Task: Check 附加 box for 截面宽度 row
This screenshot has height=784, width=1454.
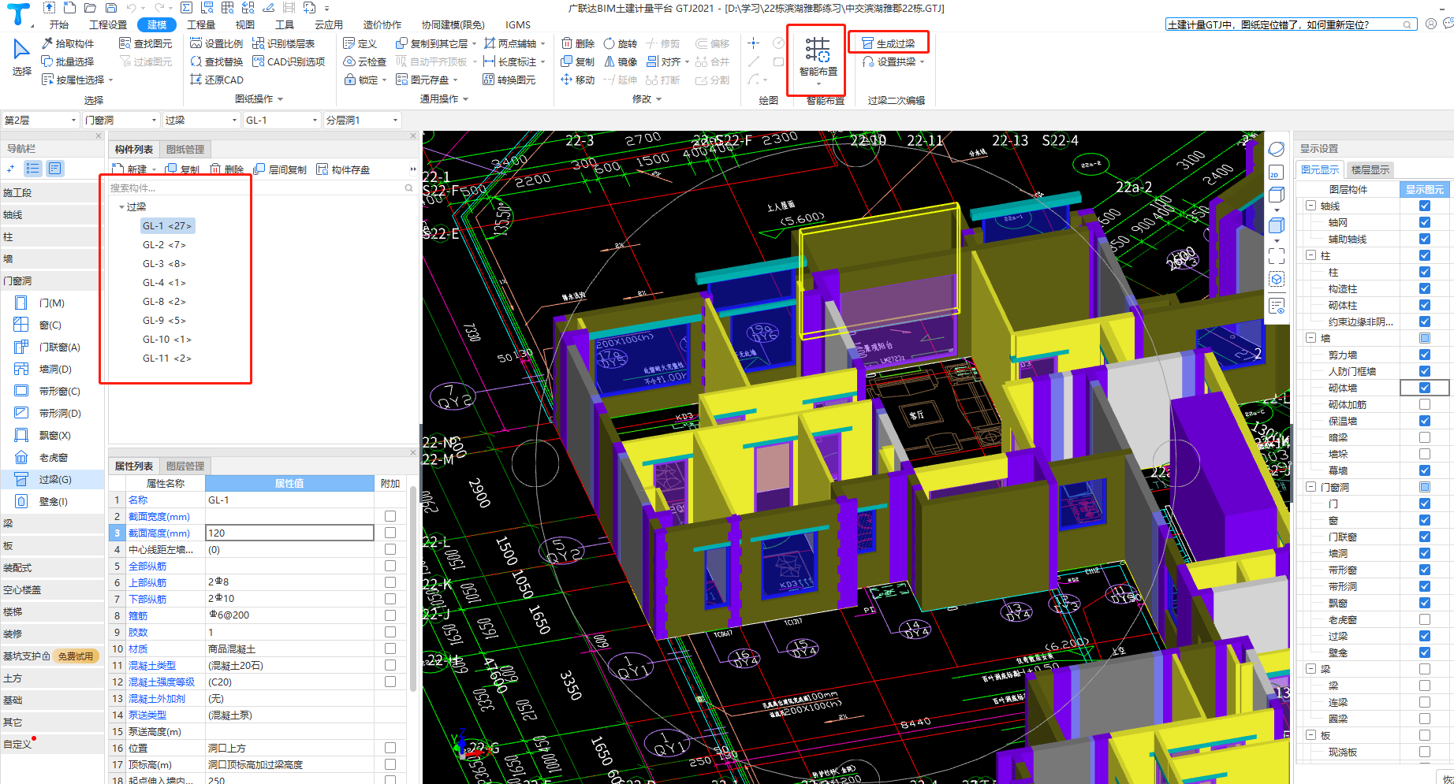Action: click(390, 516)
